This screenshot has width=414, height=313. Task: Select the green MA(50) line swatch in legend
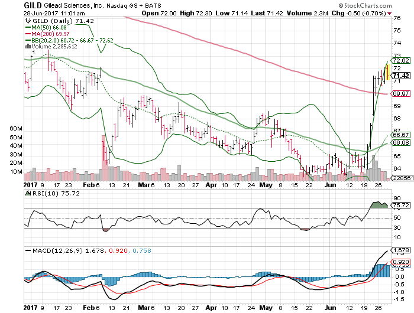click(28, 27)
